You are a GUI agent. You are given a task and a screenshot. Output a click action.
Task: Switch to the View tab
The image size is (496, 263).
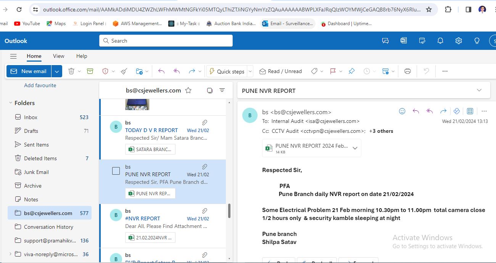(58, 56)
